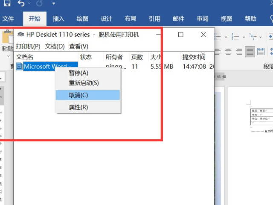Click the lightbulb Tell Me icon
The width and height of the screenshot is (273, 205).
[271, 18]
